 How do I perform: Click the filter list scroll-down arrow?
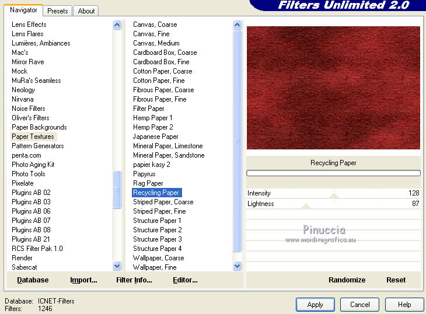coord(237,266)
